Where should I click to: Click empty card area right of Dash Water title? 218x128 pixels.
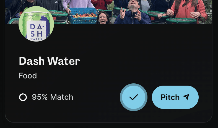pyautogui.click(x=139, y=61)
